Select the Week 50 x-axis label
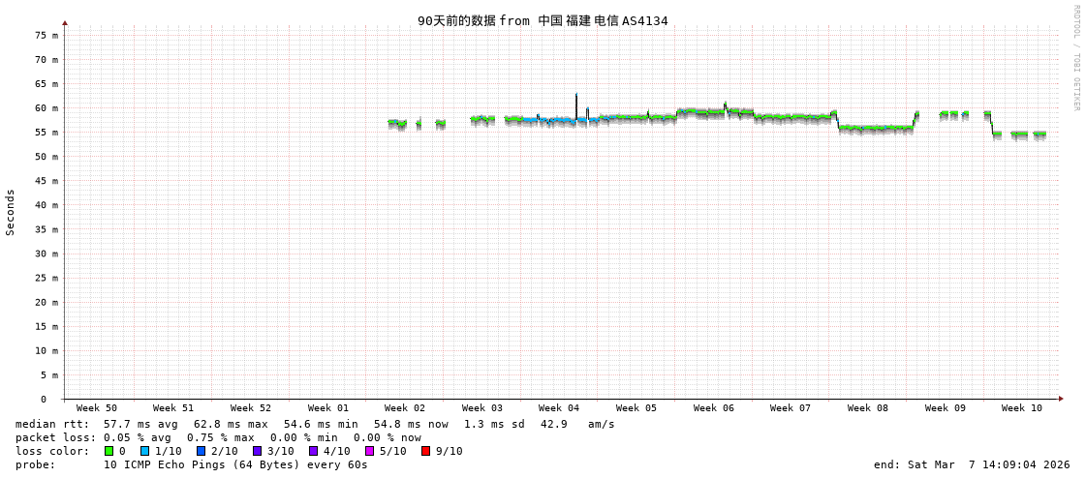Viewport: 1086px width, 478px height. click(96, 408)
